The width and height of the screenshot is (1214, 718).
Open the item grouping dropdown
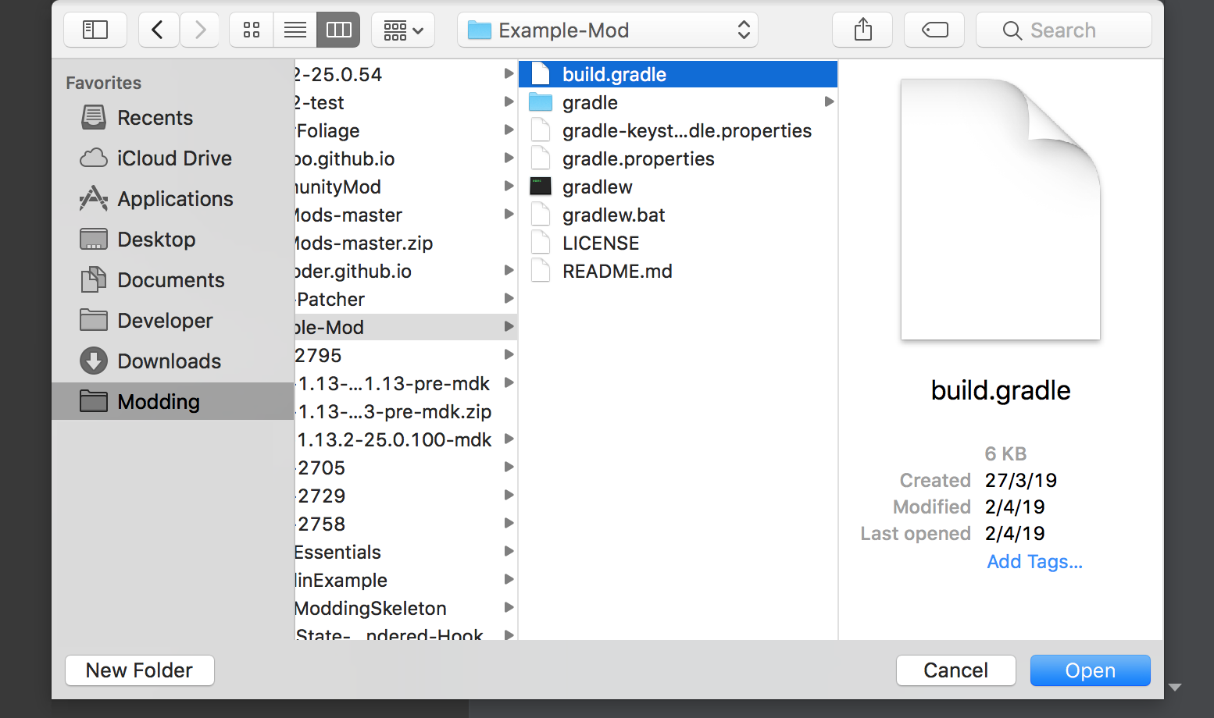point(403,30)
